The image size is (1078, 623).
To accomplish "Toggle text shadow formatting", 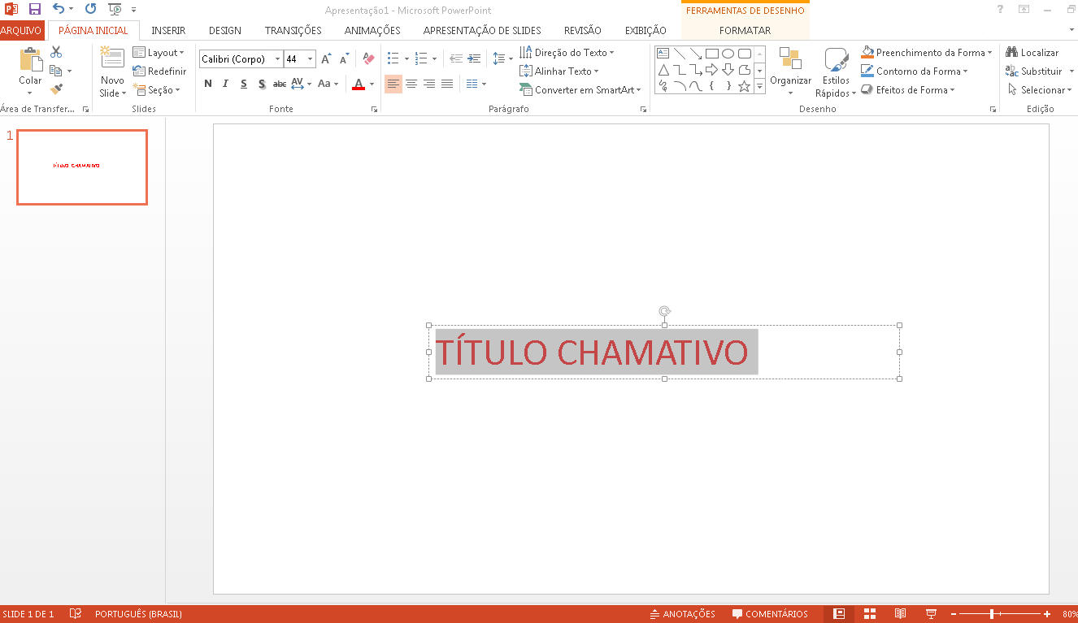I will 262,84.
